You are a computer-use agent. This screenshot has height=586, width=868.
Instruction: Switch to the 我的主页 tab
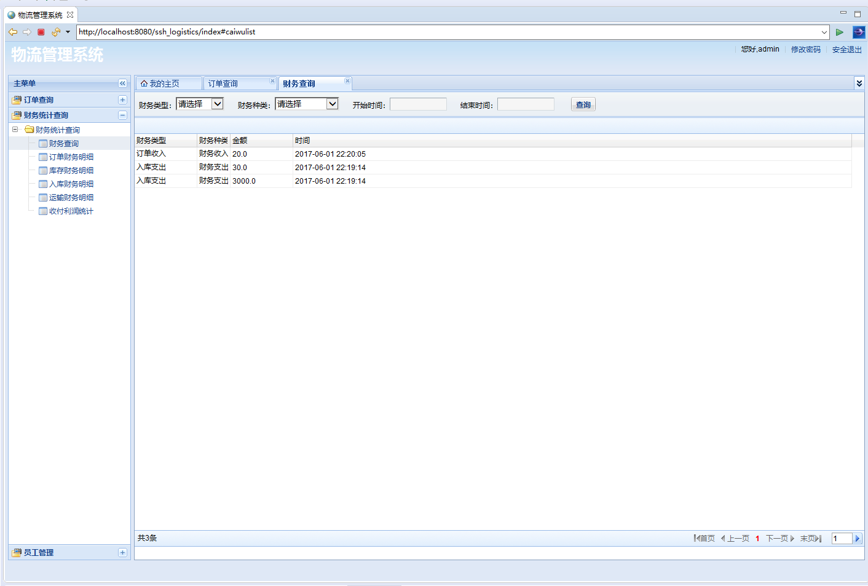tap(164, 84)
